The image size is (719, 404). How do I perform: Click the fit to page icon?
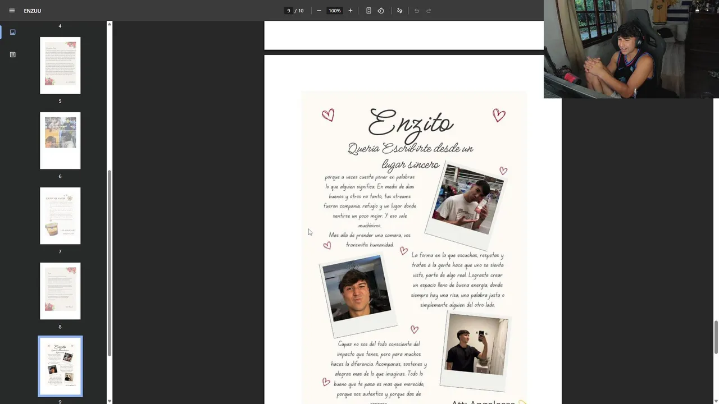point(368,11)
